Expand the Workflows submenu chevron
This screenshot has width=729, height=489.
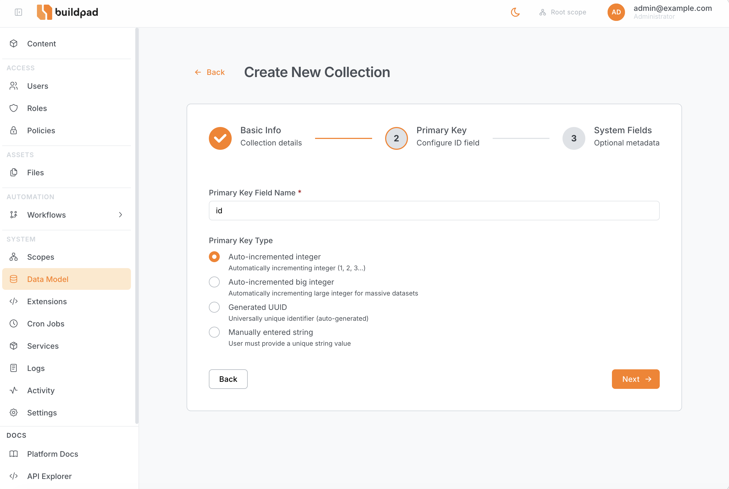(121, 215)
